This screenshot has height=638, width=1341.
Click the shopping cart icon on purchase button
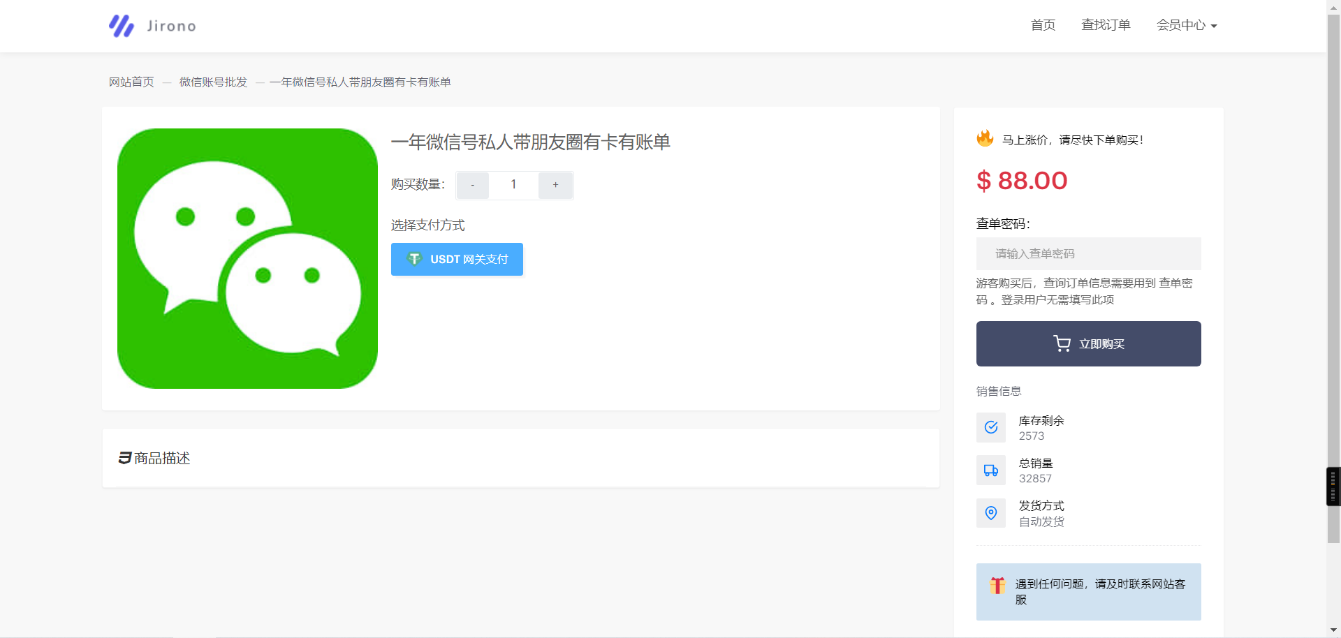point(1062,343)
